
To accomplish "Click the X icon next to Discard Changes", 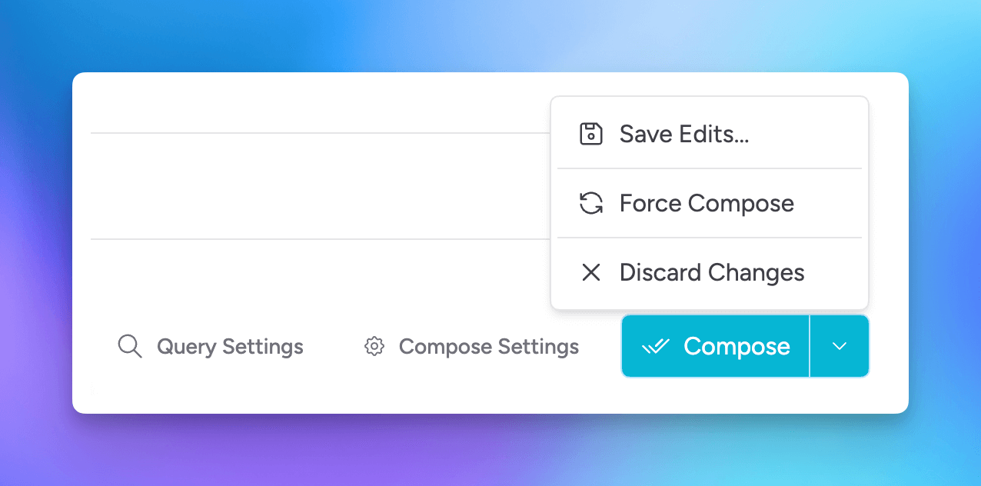I will click(590, 272).
